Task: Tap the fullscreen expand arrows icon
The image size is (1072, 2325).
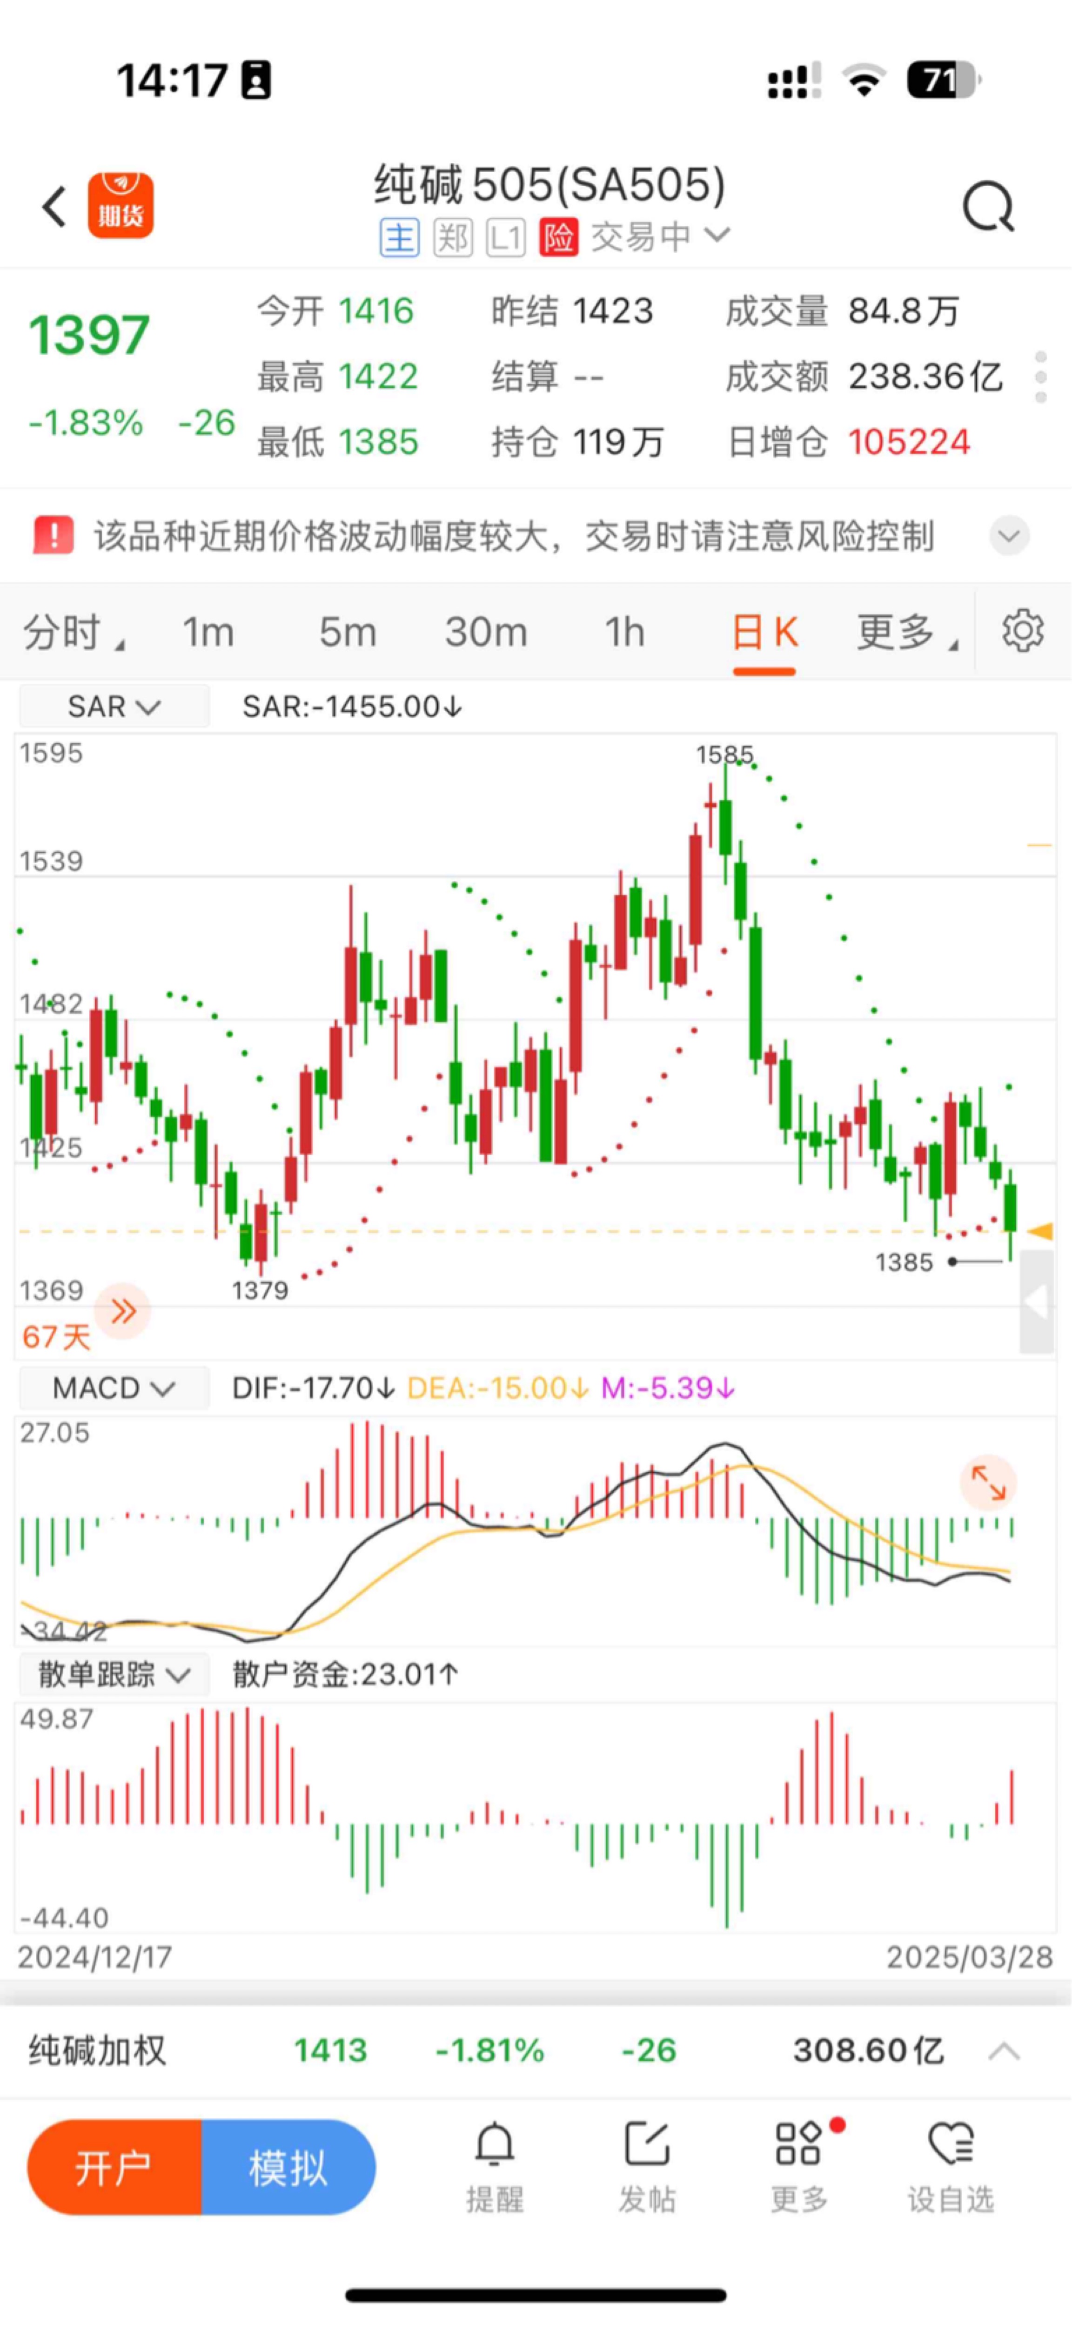Action: click(988, 1483)
